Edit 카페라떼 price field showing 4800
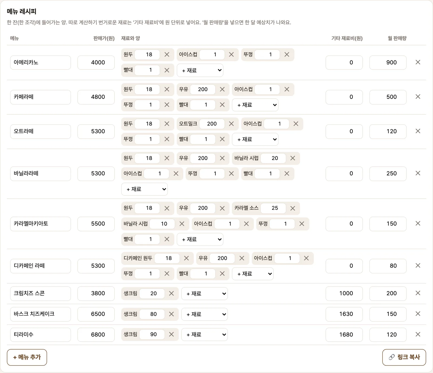Viewport: 433px width, 373px height. 96,97
